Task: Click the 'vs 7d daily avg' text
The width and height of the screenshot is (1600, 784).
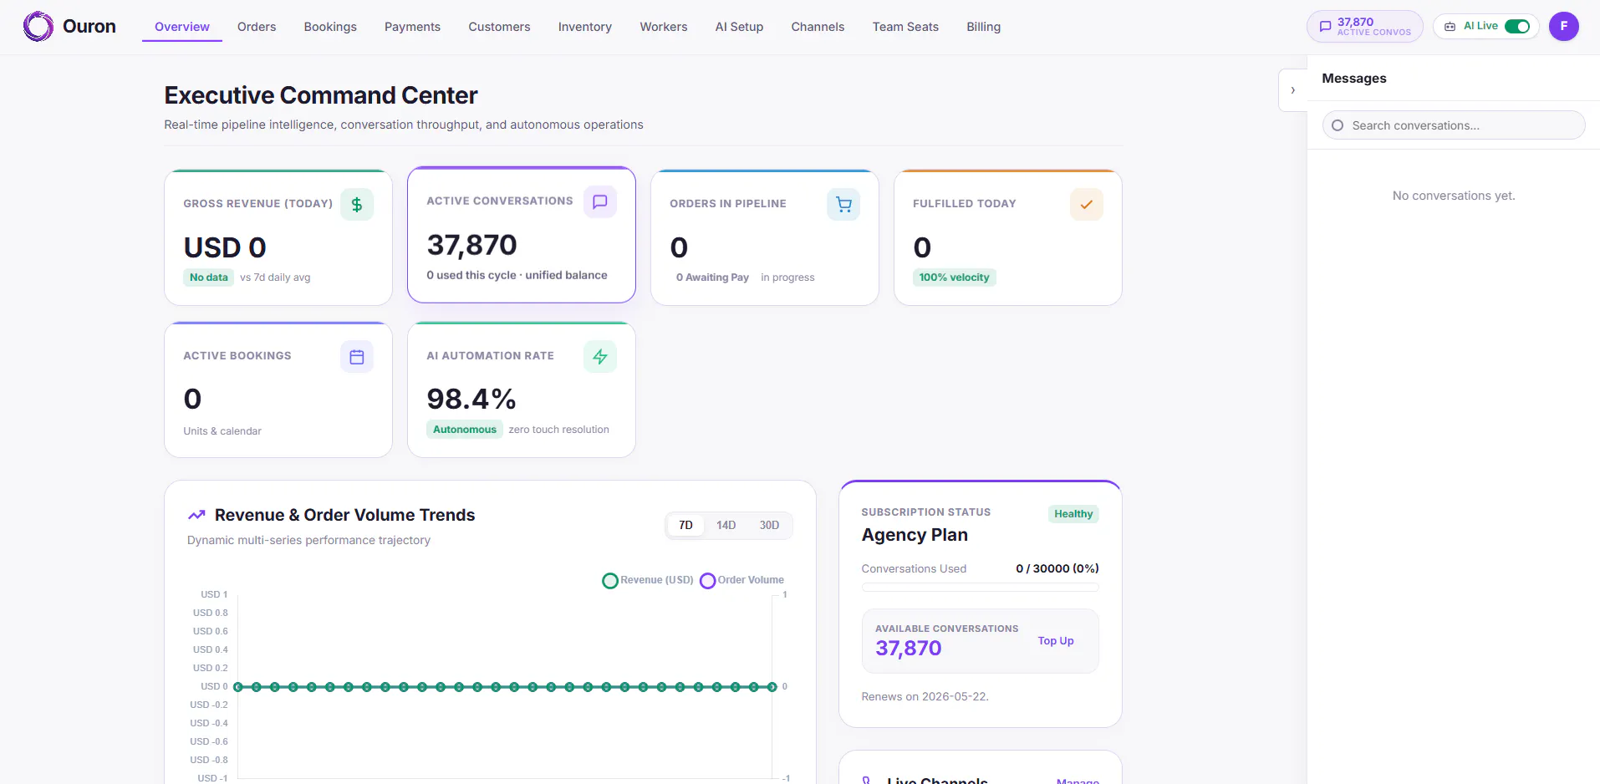Action: [x=275, y=277]
